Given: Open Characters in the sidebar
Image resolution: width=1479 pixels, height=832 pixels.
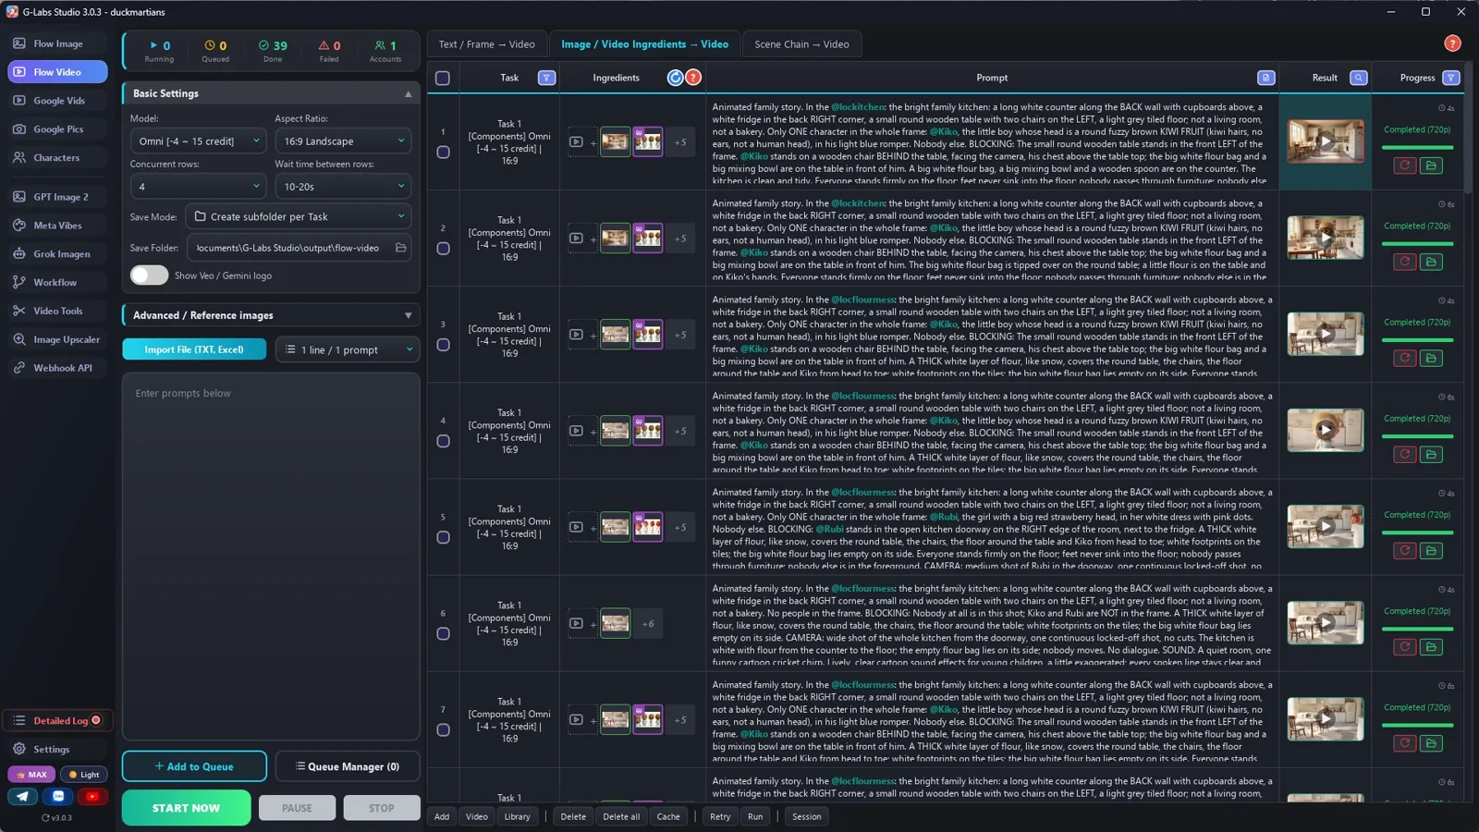Looking at the screenshot, I should point(57,158).
